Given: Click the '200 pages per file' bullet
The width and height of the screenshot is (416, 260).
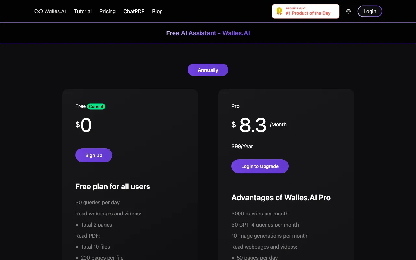Looking at the screenshot, I should point(102,257).
